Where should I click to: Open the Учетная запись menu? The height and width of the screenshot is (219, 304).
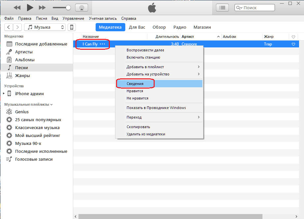(103, 18)
